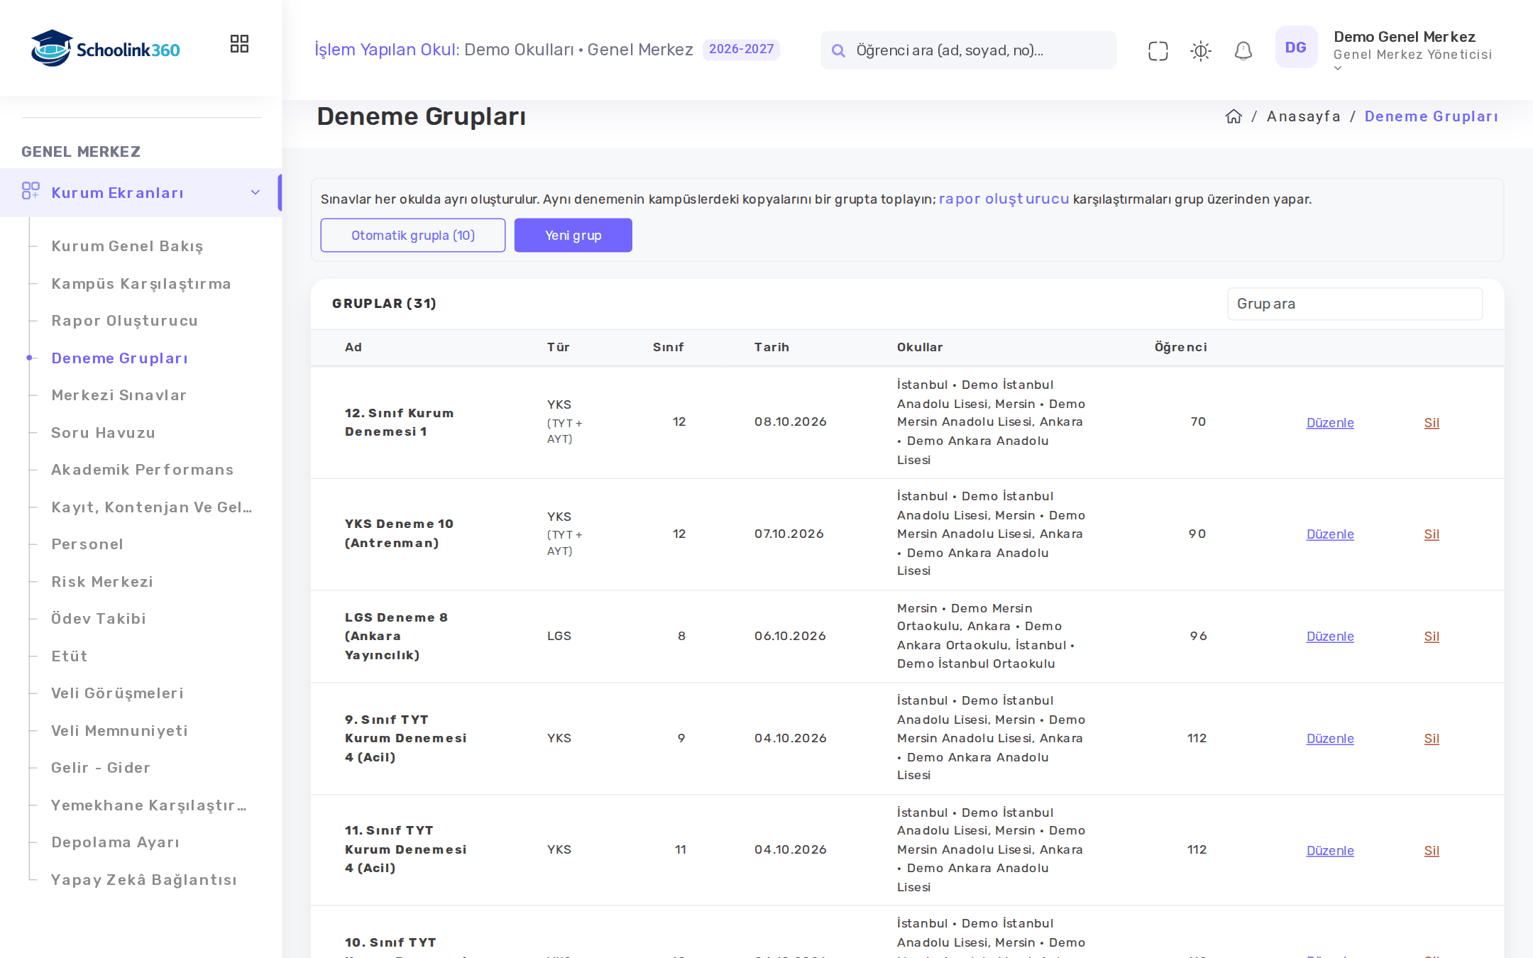The height and width of the screenshot is (958, 1533).
Task: Open Soru Havuzu menu item
Action: pos(103,433)
